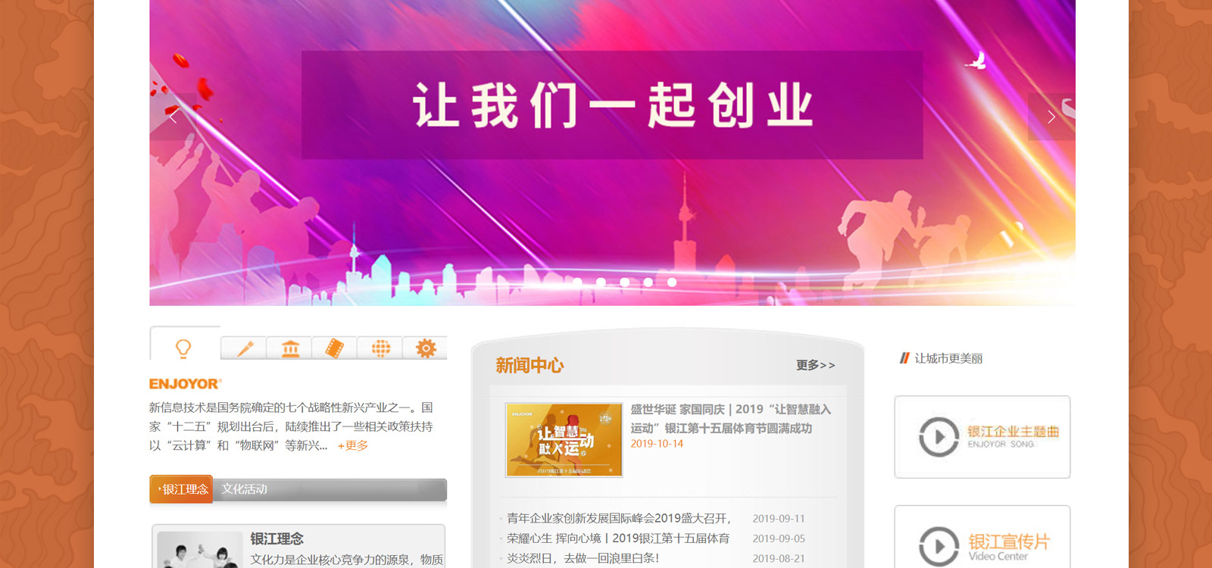Advance to the next banner slide
Viewport: 1212px width, 568px height.
coord(1051,117)
